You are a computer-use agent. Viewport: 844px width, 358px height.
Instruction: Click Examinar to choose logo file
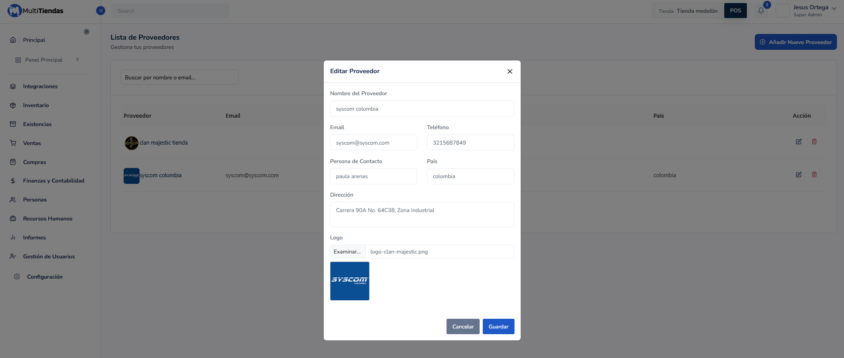tap(348, 252)
